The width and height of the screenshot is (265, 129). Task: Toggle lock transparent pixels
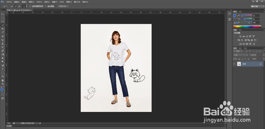pyautogui.click(x=239, y=59)
